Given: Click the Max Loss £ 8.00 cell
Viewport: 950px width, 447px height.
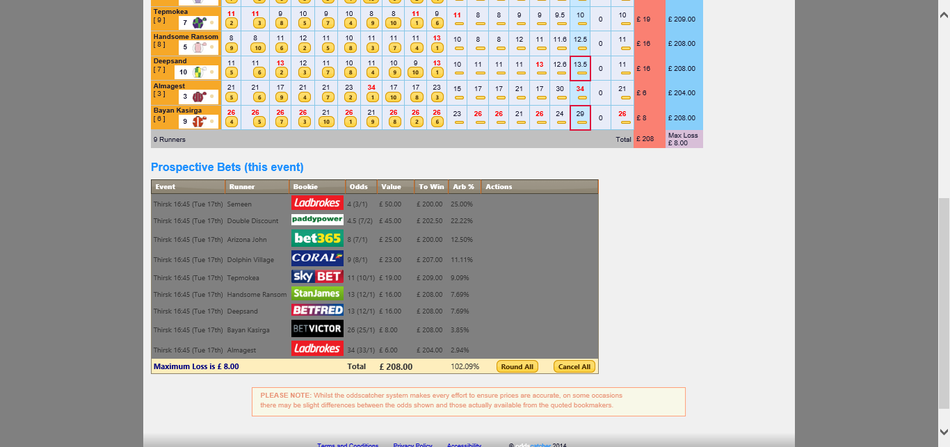Looking at the screenshot, I should [684, 139].
